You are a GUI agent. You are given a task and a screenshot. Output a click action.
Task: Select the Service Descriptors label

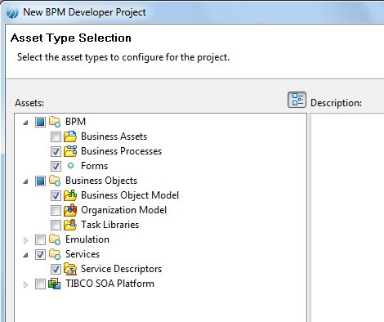pyautogui.click(x=121, y=269)
